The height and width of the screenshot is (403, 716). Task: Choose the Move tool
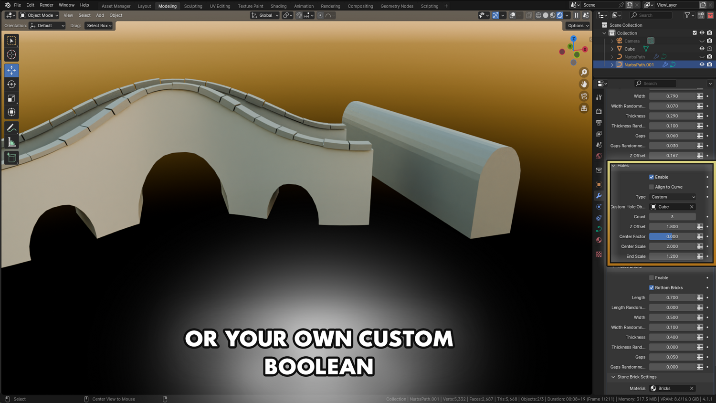click(11, 70)
